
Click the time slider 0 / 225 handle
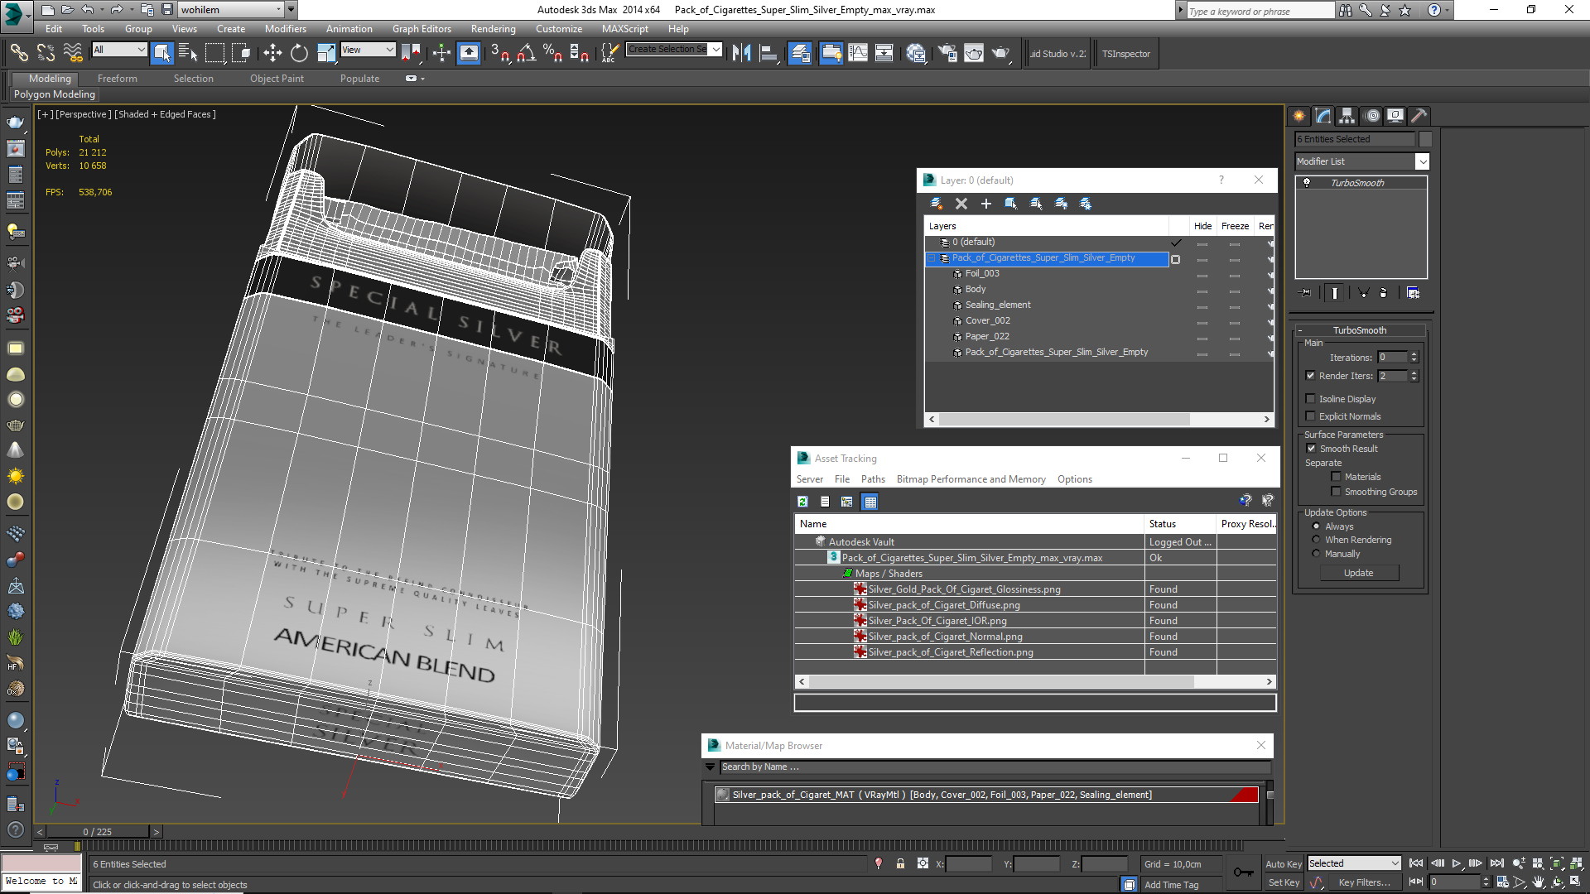(98, 832)
